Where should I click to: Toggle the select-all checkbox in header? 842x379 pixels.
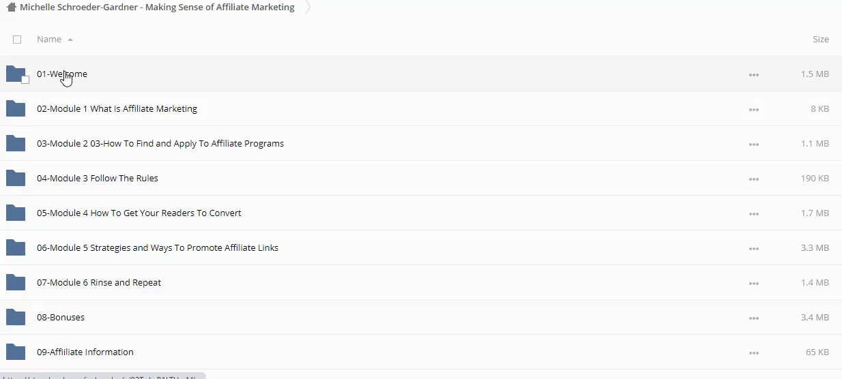pyautogui.click(x=17, y=40)
